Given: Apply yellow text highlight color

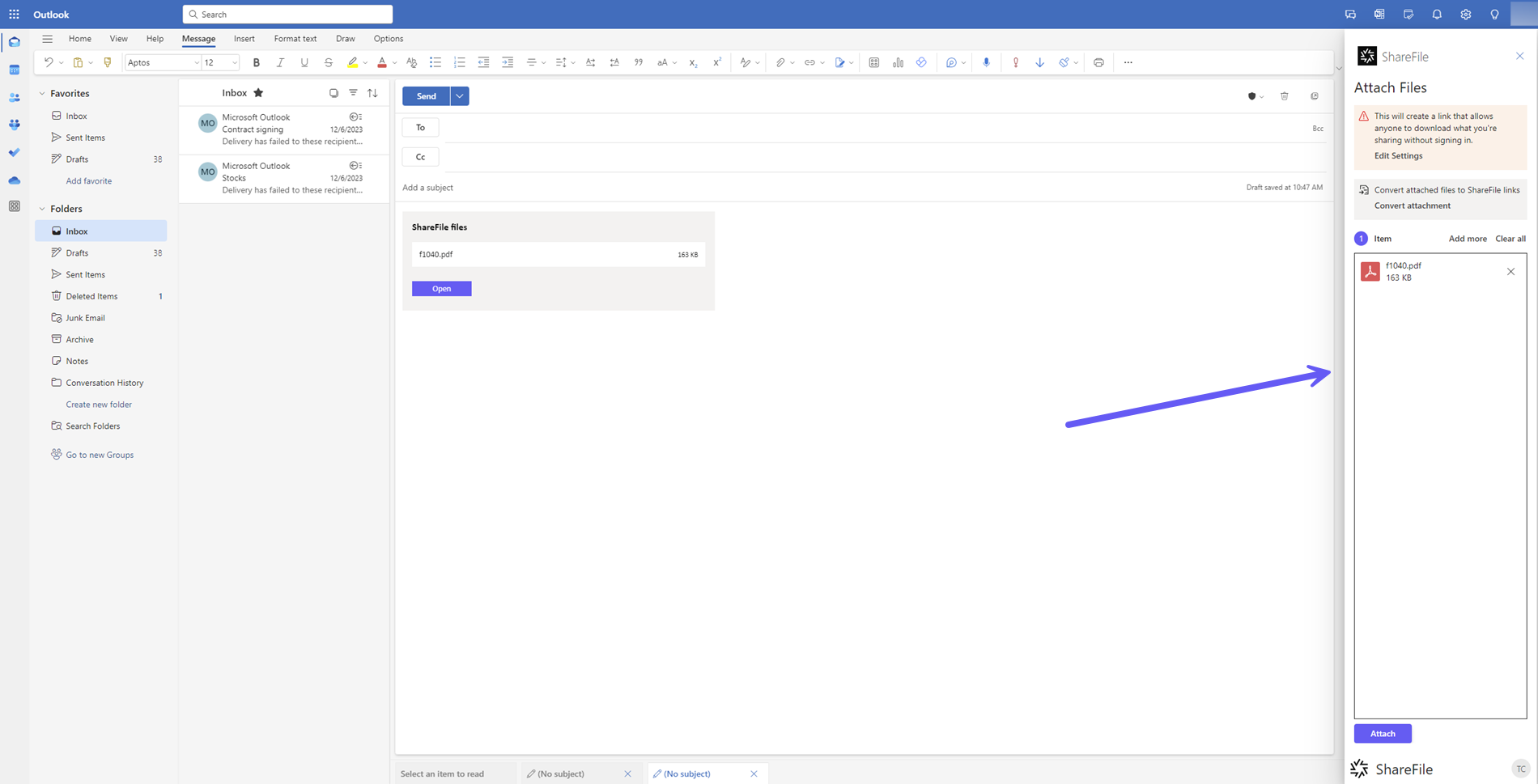Looking at the screenshot, I should [x=352, y=62].
